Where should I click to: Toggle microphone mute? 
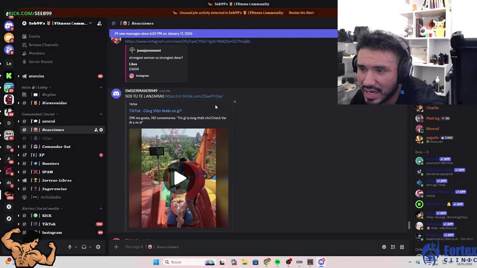[70, 247]
